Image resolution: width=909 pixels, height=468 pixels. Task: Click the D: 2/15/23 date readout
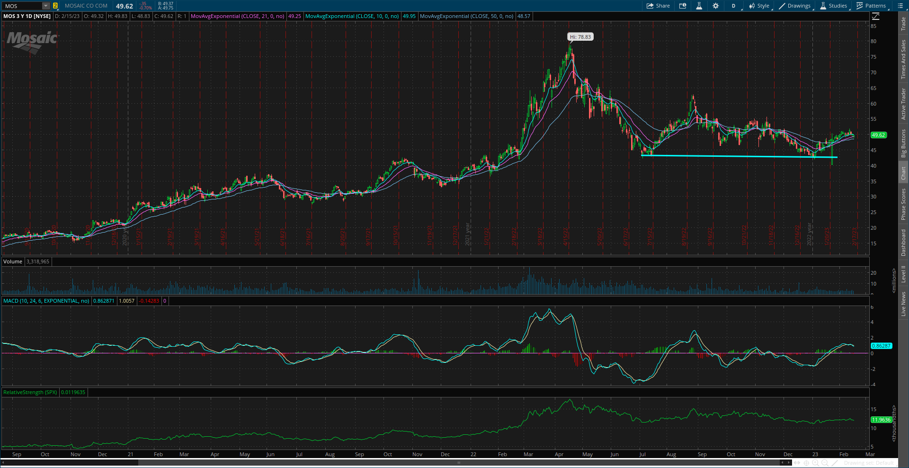[67, 16]
